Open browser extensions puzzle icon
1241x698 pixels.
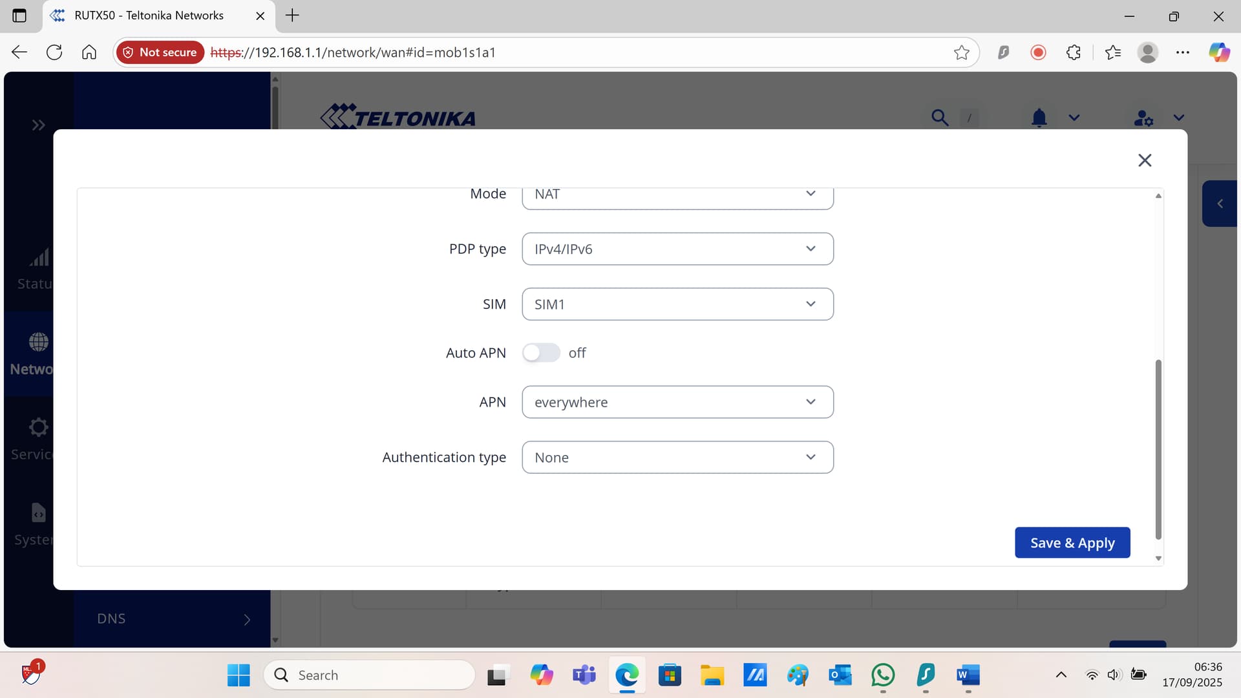[x=1073, y=52]
